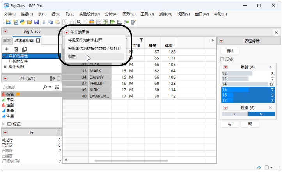The width and height of the screenshot is (282, 172).
Task: Add a new filter view with plus icon
Action: point(7,49)
